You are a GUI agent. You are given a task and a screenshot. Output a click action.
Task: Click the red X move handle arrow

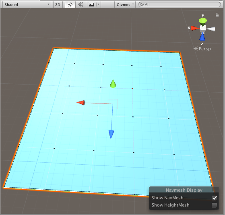click(x=81, y=103)
